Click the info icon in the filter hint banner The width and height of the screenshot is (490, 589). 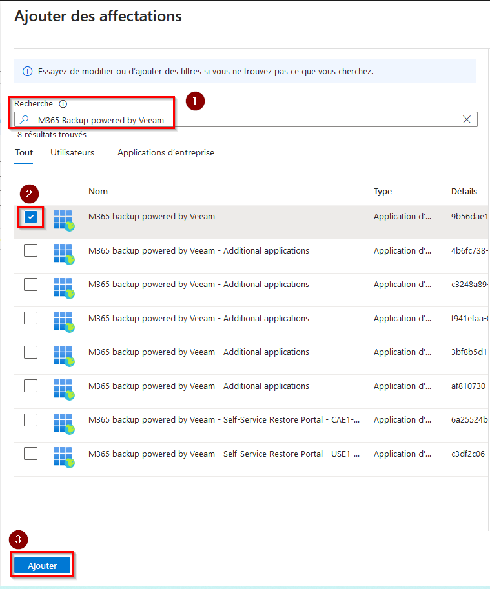point(27,72)
